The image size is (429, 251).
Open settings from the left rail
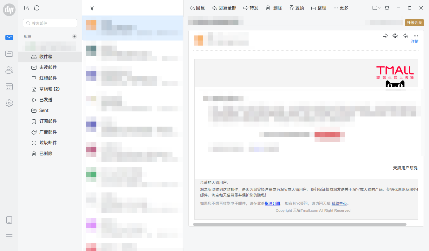[9, 103]
